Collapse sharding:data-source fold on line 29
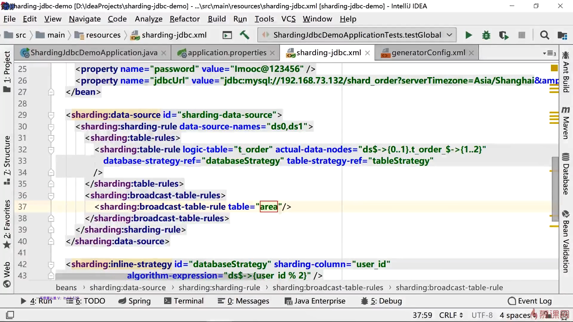 coord(51,115)
